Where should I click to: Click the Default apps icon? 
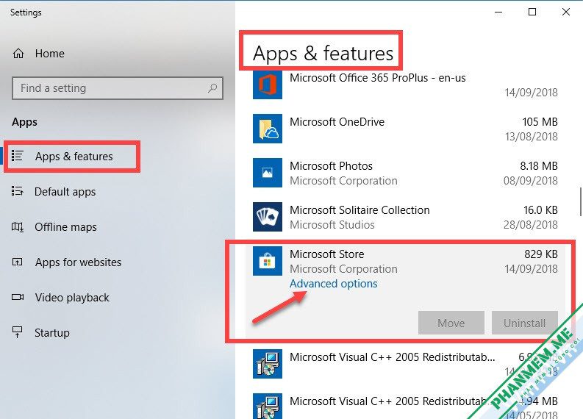pos(18,191)
